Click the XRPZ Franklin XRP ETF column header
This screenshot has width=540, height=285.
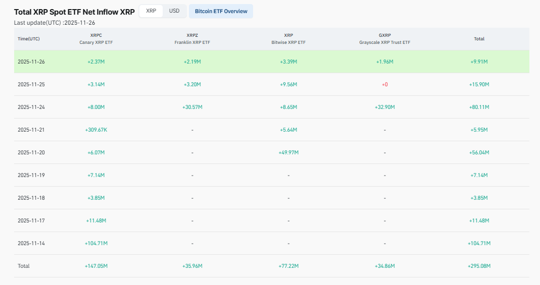tap(192, 39)
